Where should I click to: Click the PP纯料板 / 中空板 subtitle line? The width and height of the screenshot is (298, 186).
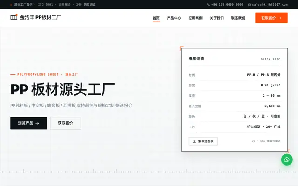71,106
